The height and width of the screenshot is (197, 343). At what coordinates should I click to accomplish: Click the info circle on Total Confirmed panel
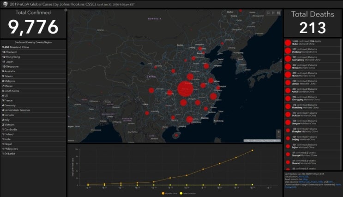tap(66, 10)
